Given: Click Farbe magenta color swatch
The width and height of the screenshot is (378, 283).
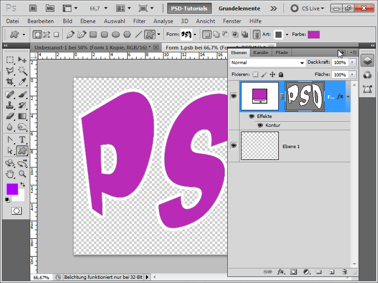Looking at the screenshot, I should (x=314, y=34).
